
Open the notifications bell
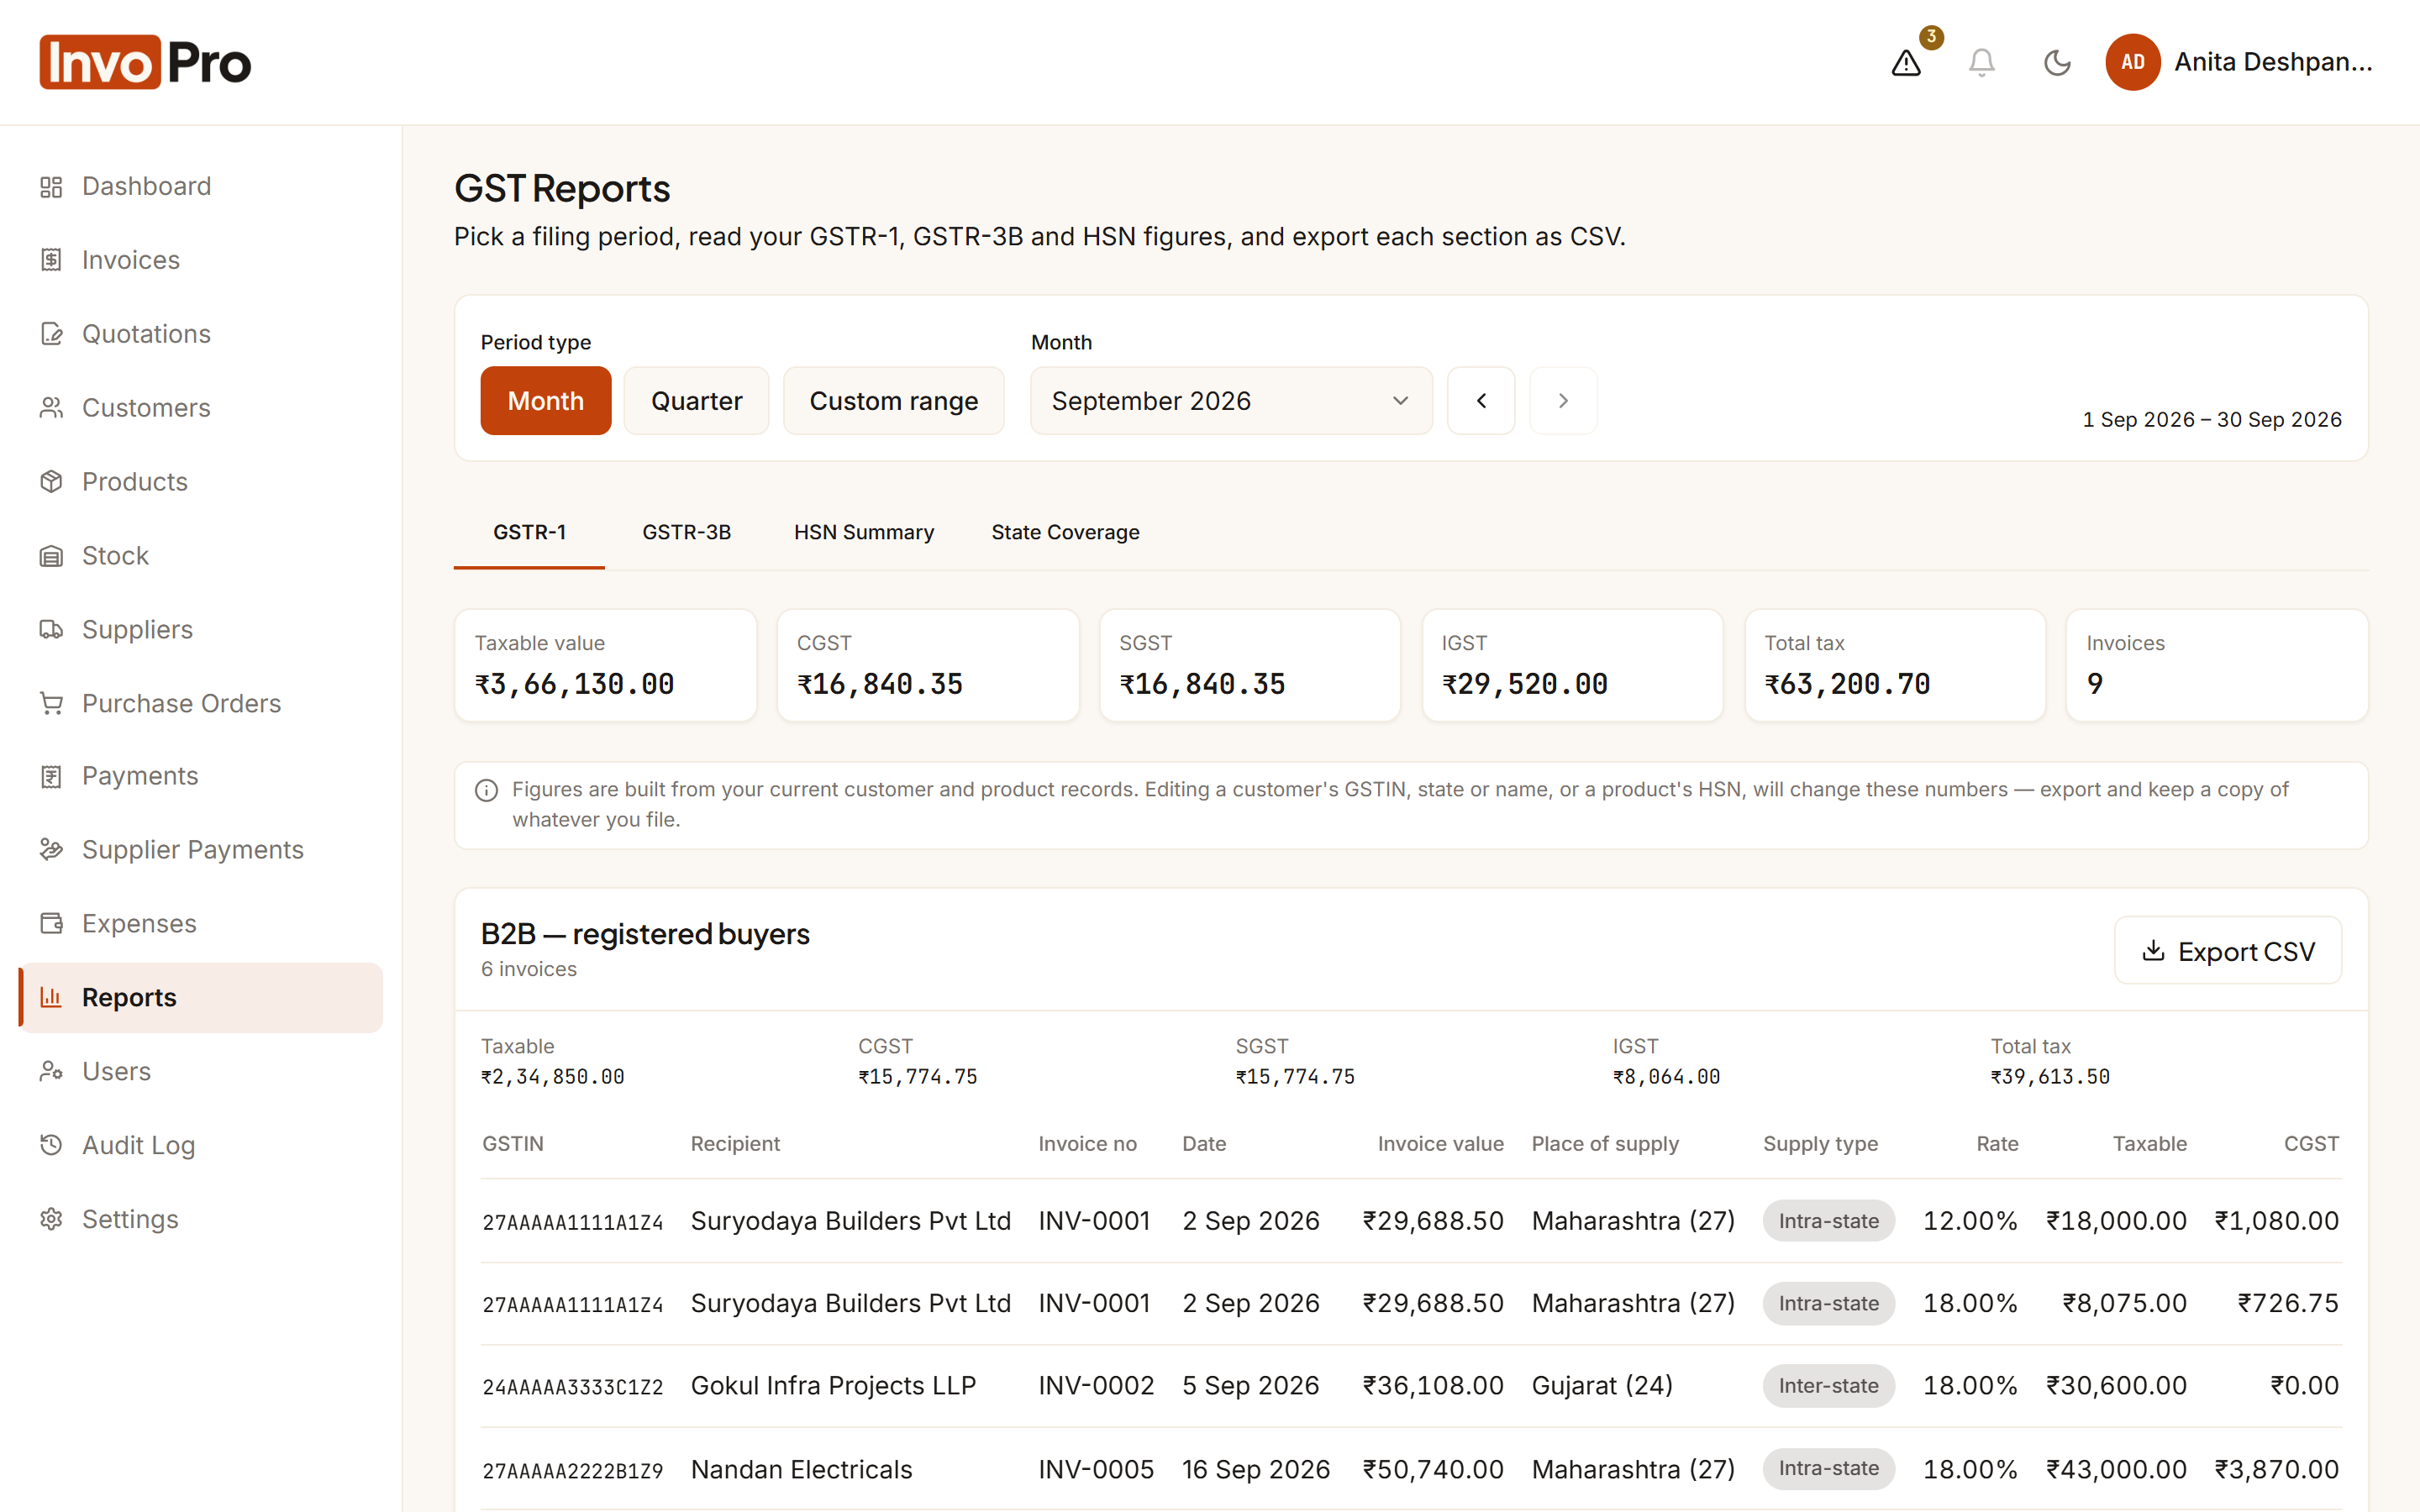[x=1981, y=62]
